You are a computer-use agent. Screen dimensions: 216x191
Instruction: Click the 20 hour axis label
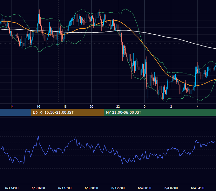91,107
